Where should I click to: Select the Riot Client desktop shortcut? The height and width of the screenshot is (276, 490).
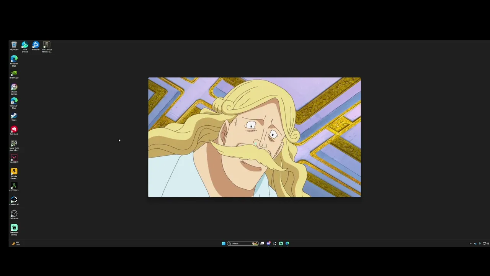[x=14, y=131]
